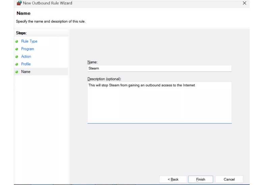The width and height of the screenshot is (276, 185).
Task: Select the Program step
Action: tap(27, 49)
